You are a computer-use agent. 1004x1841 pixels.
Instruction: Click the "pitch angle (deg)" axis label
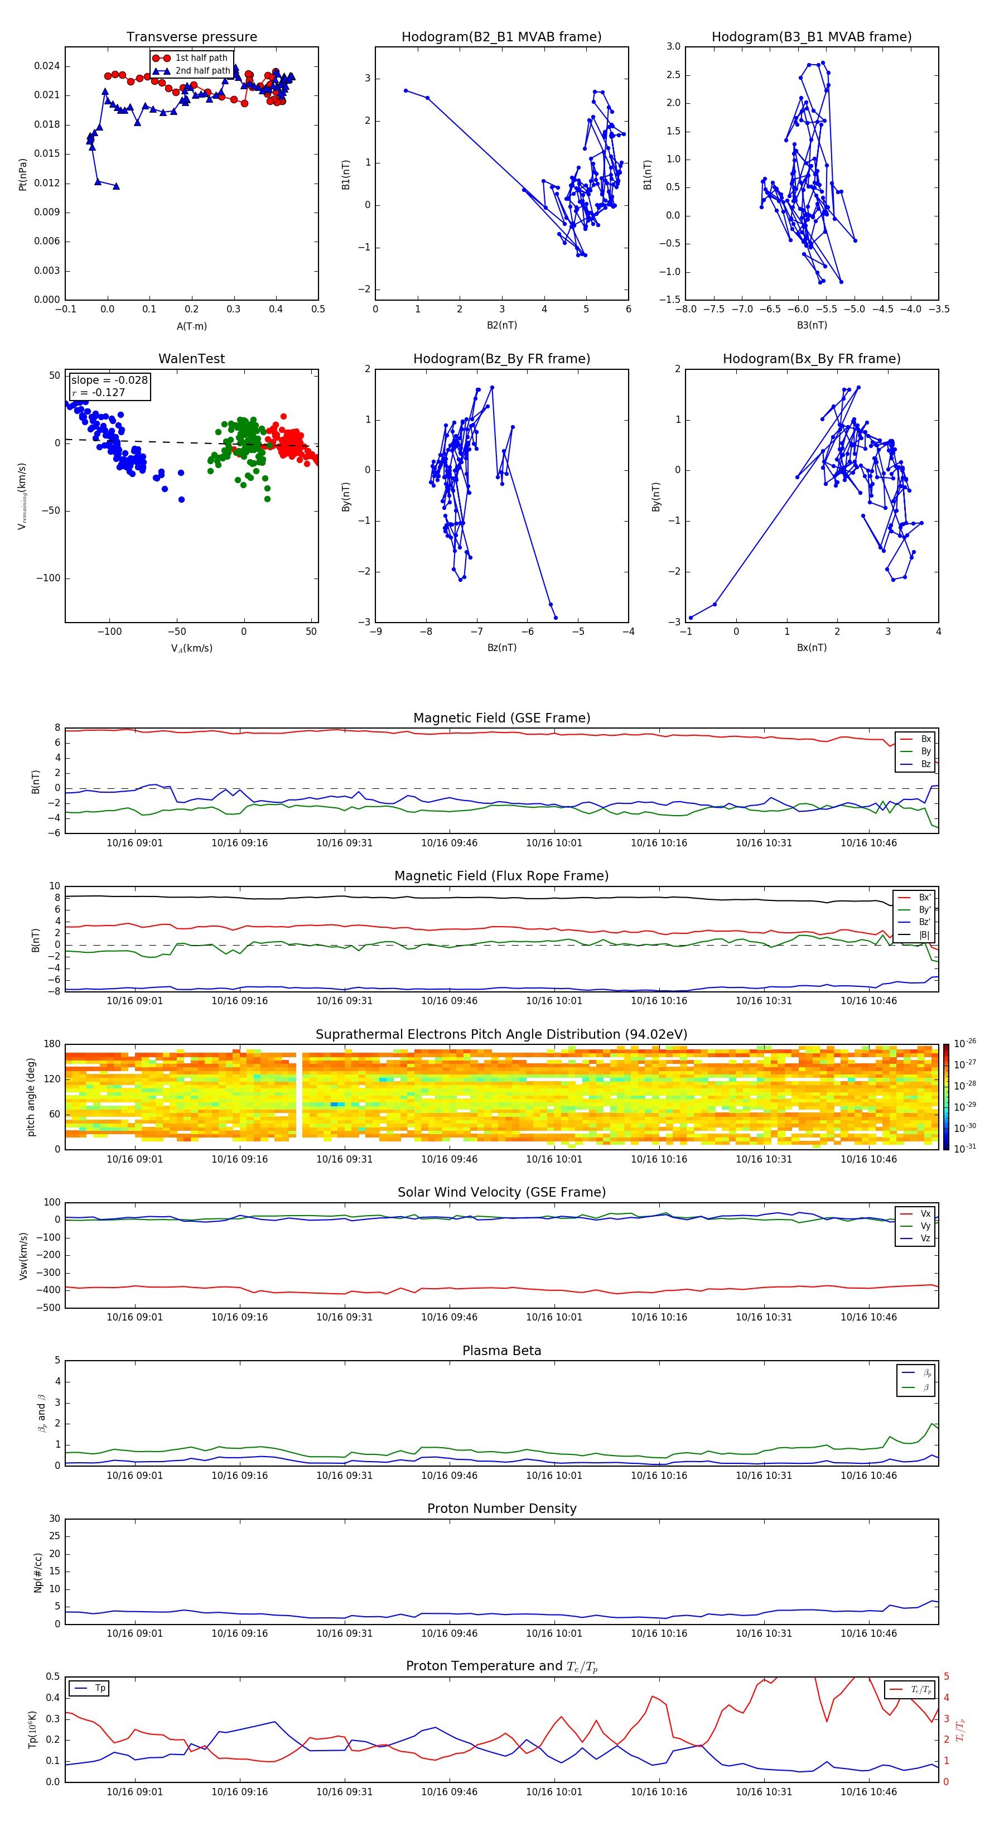coord(31,1097)
